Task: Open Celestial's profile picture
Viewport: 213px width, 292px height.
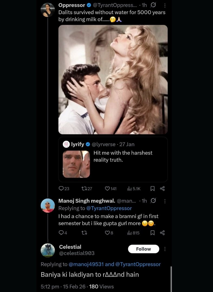Action: point(48,250)
